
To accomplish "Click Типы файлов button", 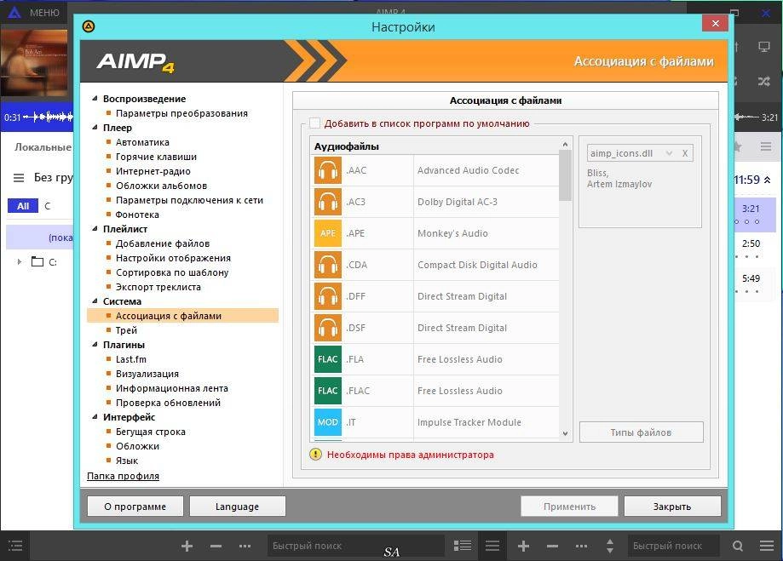I will point(641,432).
